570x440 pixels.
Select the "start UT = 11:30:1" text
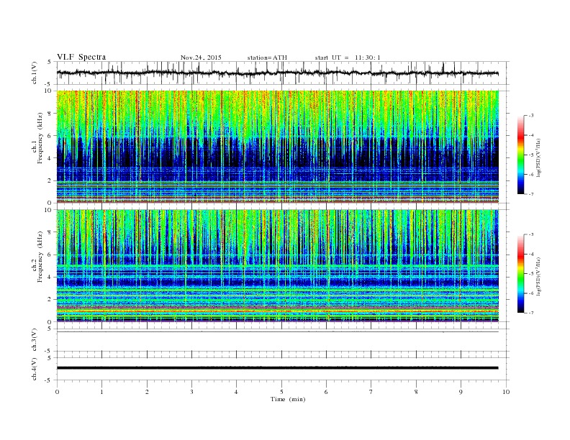[x=348, y=58]
